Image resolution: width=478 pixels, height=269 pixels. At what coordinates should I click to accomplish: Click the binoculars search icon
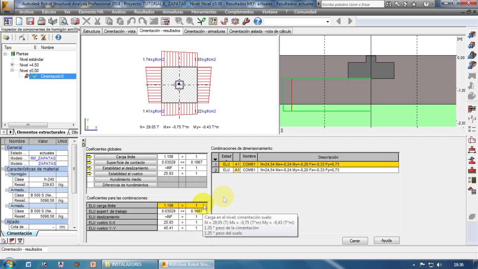[x=389, y=4]
